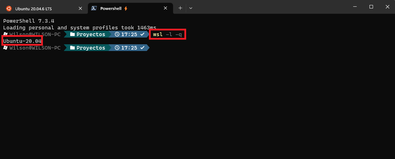Screen dimensions: 395x159
Task: Click the clock icon in the bottom prompt line
Action: coord(117,48)
